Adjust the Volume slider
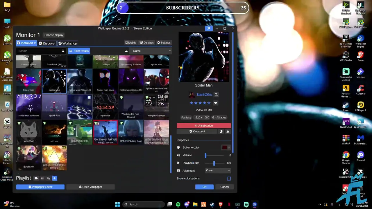 (x=214, y=155)
